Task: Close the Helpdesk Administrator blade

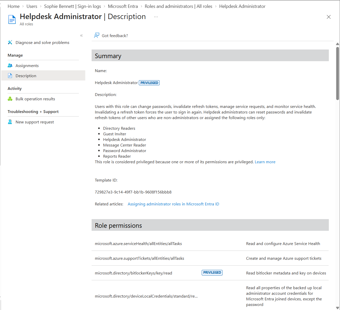Action: (x=329, y=17)
